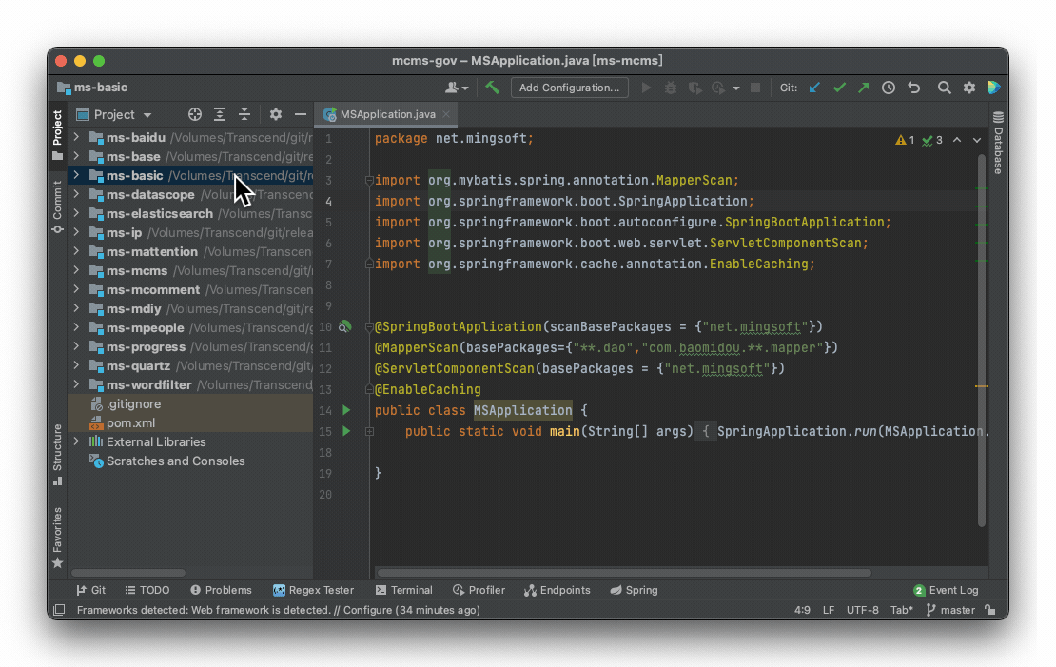
Task: Open Git history clock icon
Action: click(889, 88)
